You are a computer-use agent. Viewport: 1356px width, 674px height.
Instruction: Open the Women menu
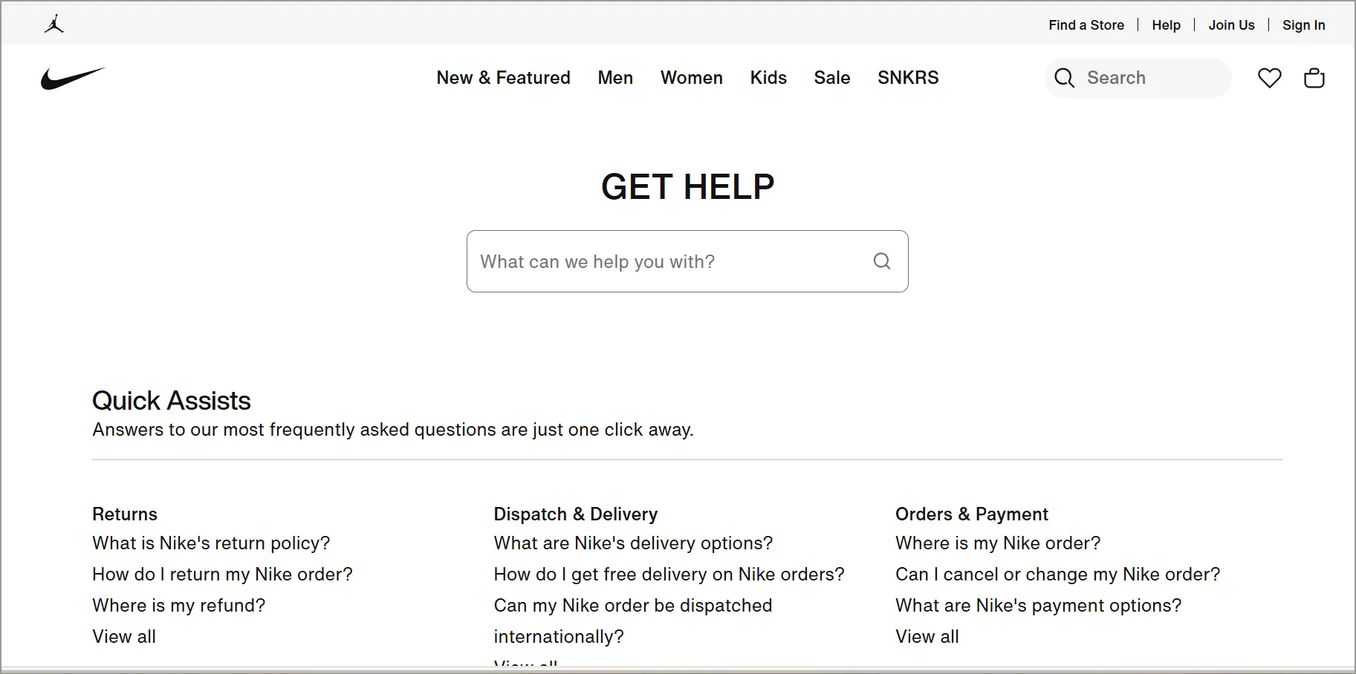[x=692, y=78]
